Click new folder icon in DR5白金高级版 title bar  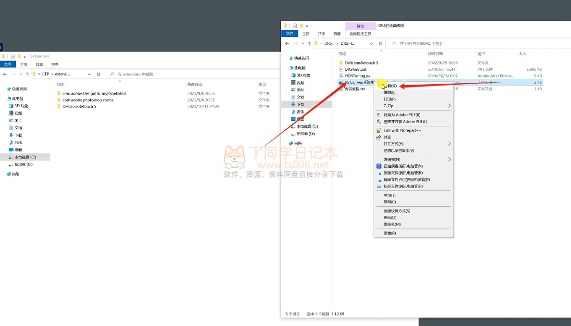coord(301,26)
